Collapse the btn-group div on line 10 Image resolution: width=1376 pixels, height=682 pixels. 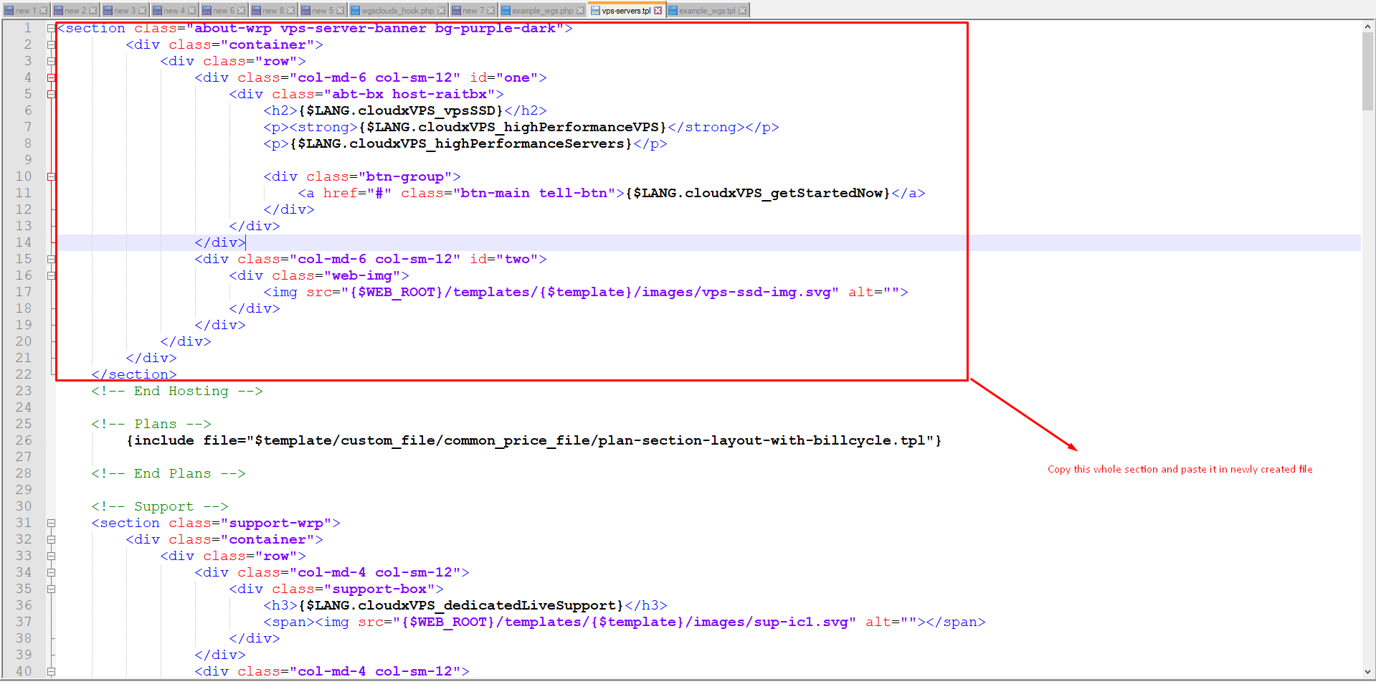[x=51, y=176]
